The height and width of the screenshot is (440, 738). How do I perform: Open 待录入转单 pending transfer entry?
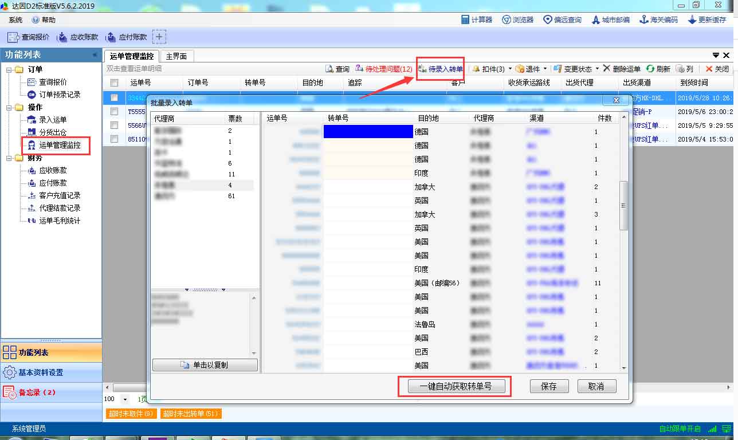coord(440,69)
